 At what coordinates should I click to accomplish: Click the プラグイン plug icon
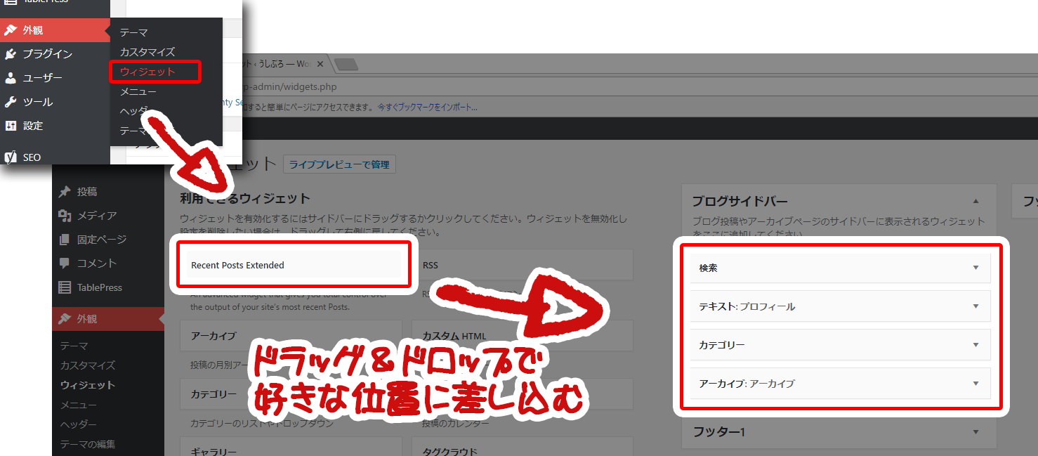point(11,54)
